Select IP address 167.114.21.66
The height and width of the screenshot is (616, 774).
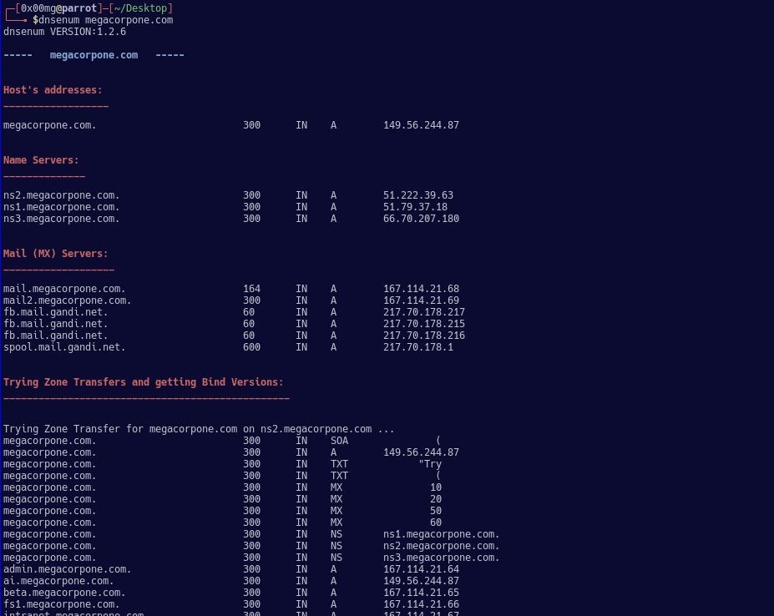[421, 604]
